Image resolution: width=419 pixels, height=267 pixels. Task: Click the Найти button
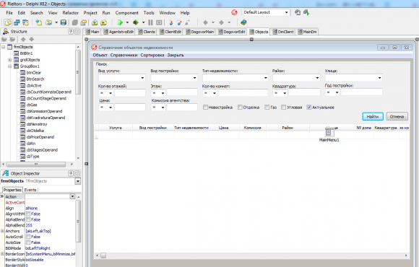pyautogui.click(x=373, y=116)
